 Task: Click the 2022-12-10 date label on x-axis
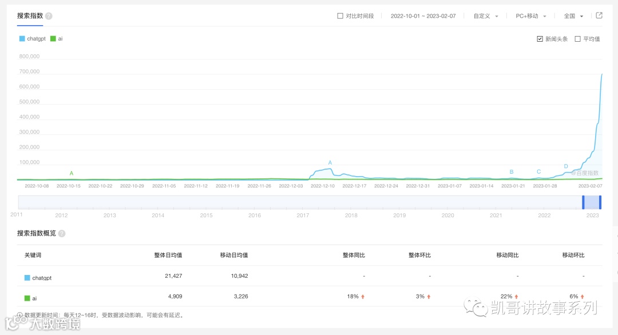[322, 186]
